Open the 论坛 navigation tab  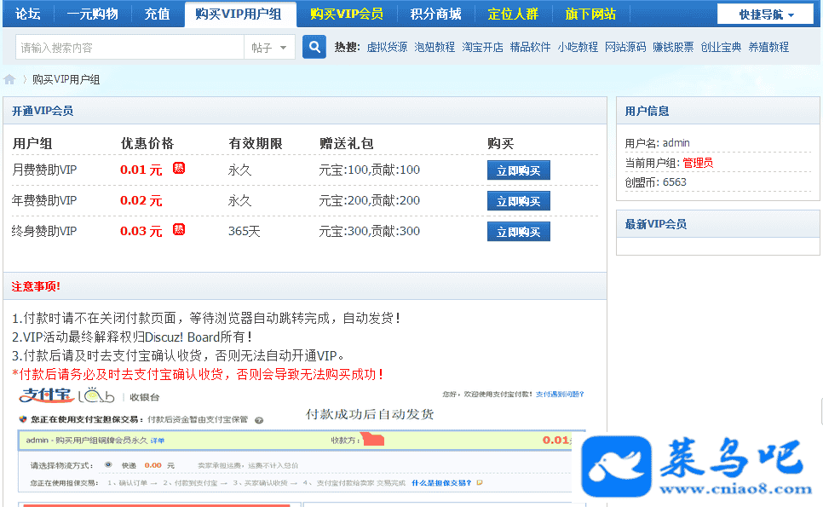28,14
